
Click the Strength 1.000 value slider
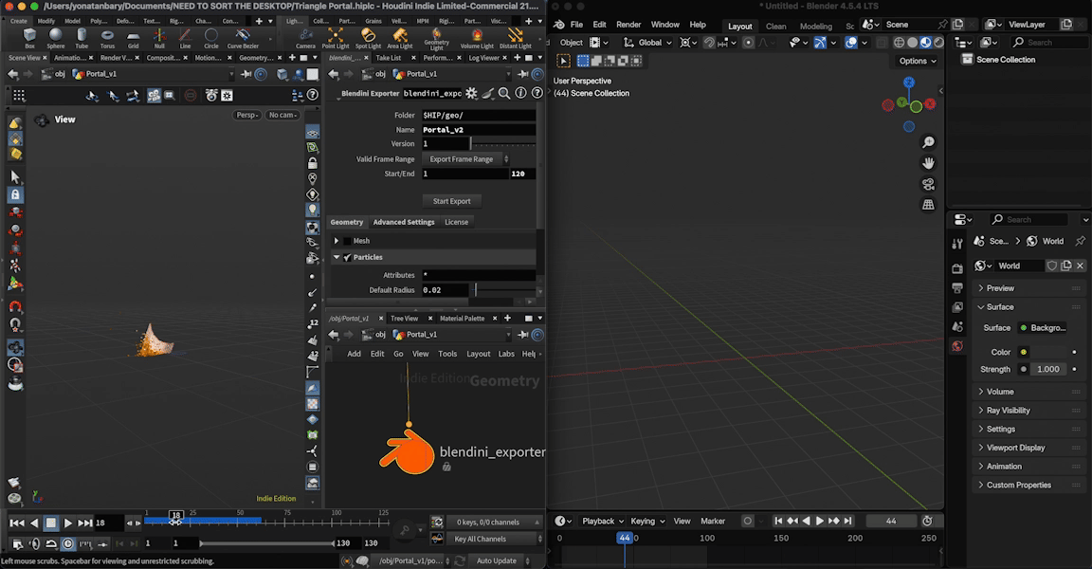[x=1048, y=369]
